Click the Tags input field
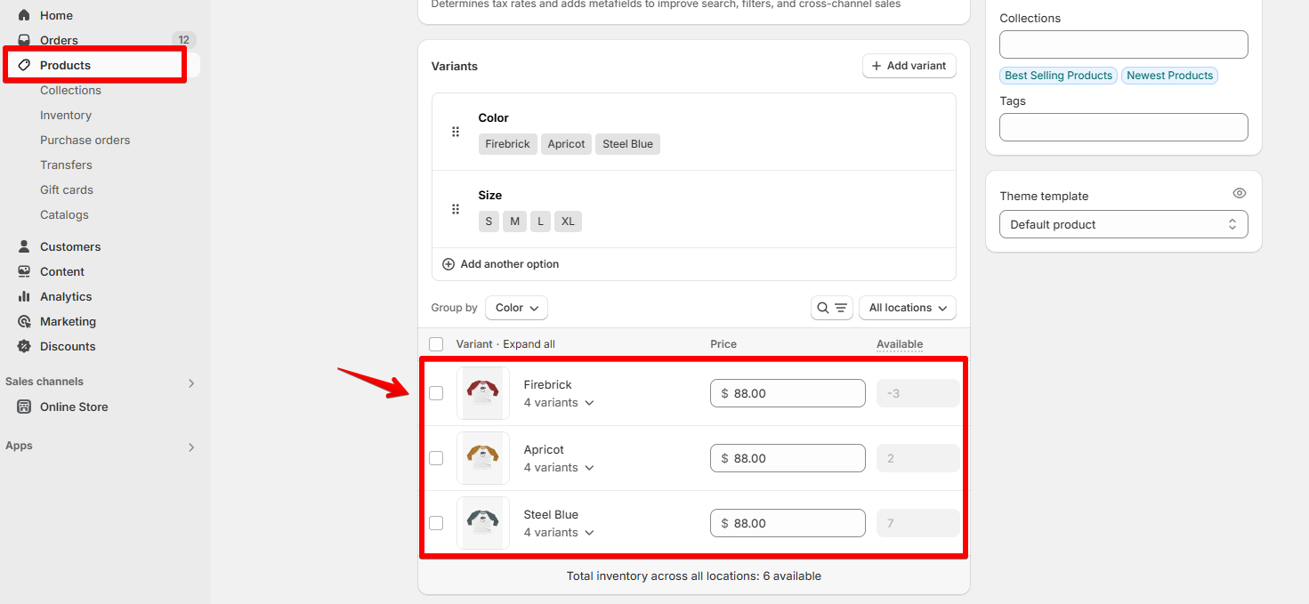1309x604 pixels. tap(1124, 127)
